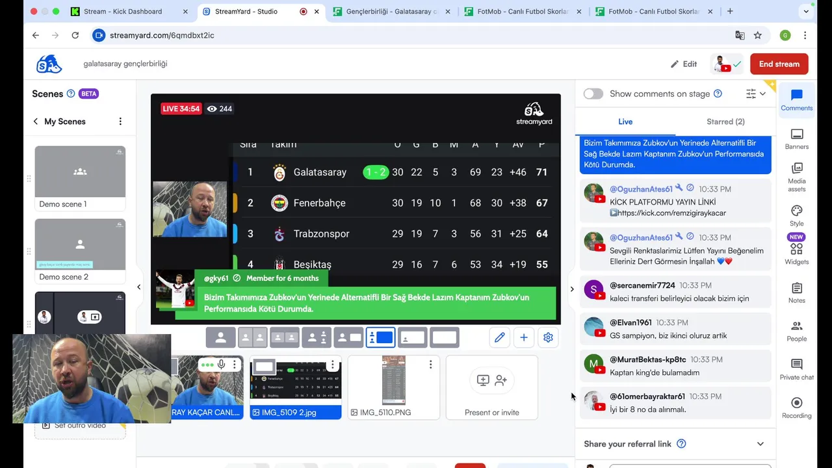Switch to Gençlerbirliği - Galatasaray browser tab
Screen dimensions: 832x468
(x=392, y=11)
